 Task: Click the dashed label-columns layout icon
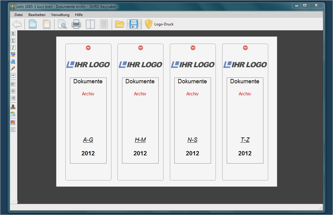point(90,24)
